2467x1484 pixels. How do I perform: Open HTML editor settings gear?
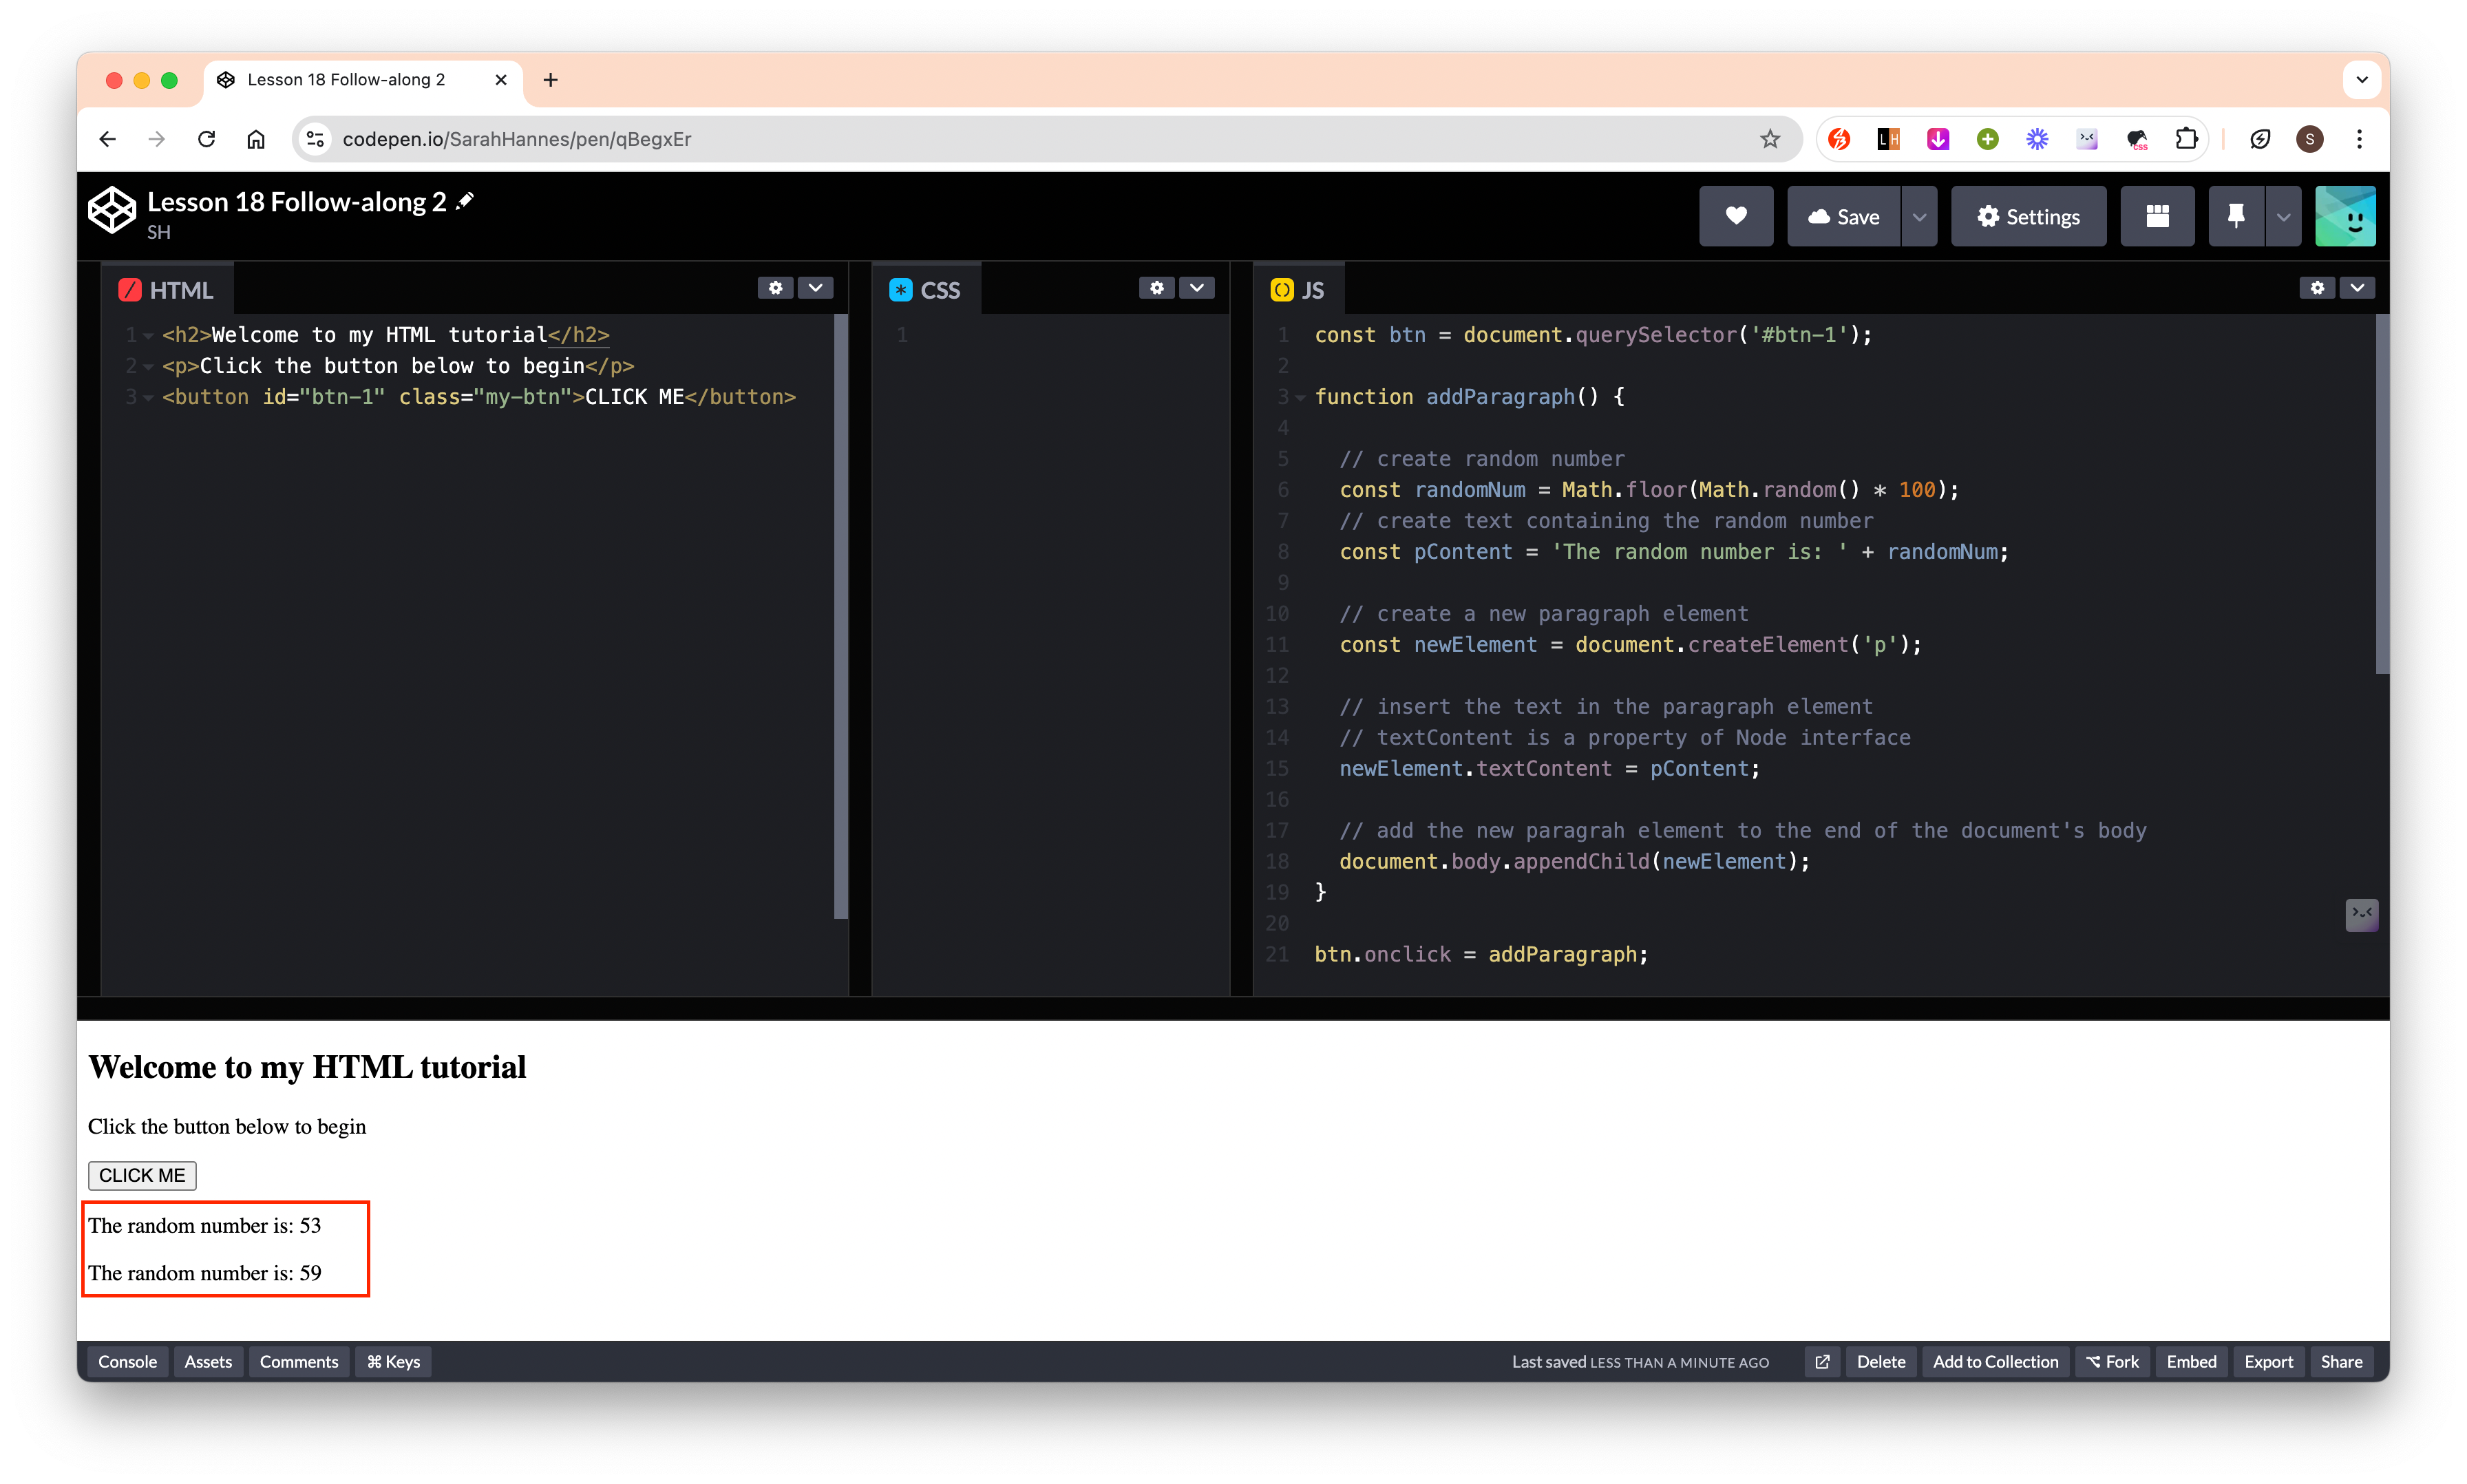coord(775,288)
